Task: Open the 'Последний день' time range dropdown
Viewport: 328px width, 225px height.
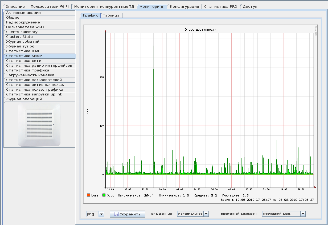Action: click(303, 214)
